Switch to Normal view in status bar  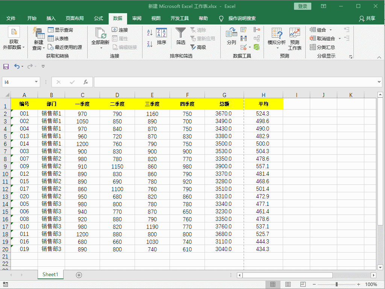click(273, 284)
